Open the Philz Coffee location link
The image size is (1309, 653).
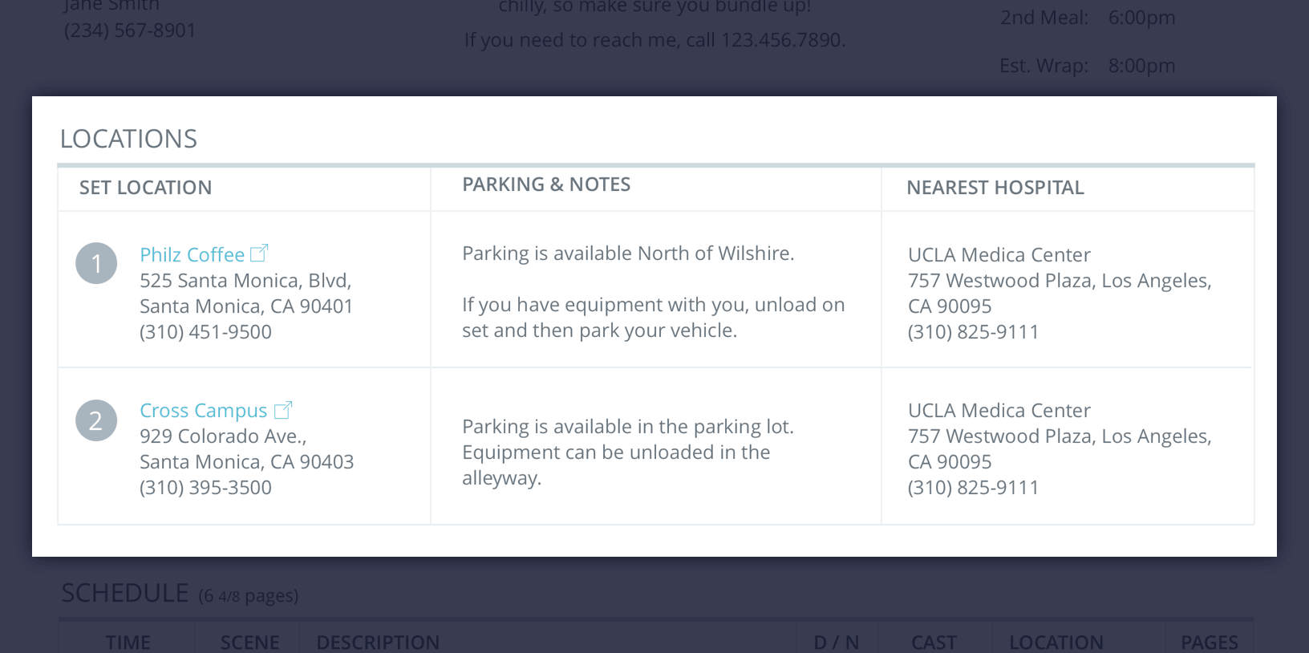192,255
